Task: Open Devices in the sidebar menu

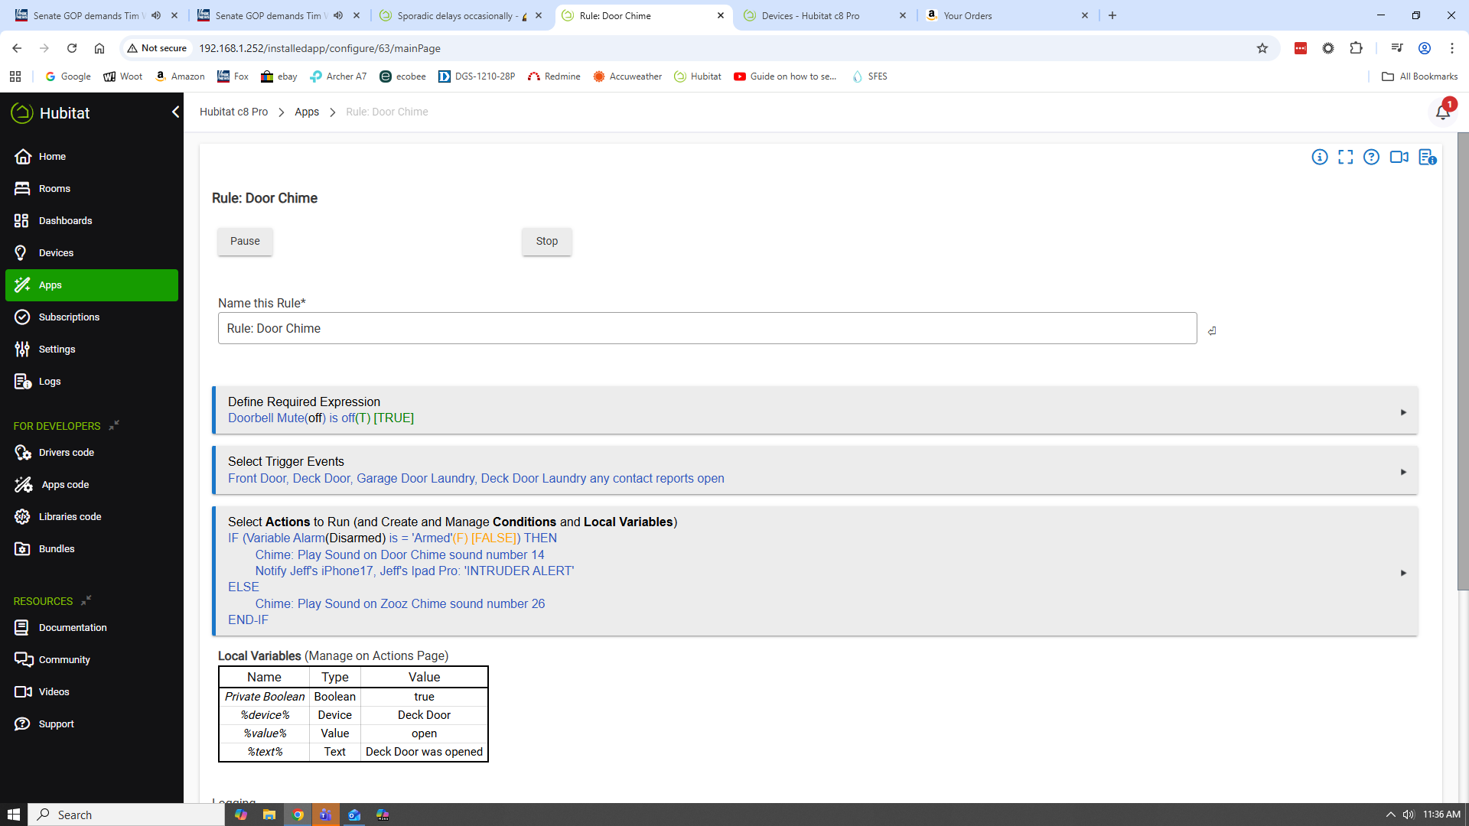Action: [x=56, y=253]
